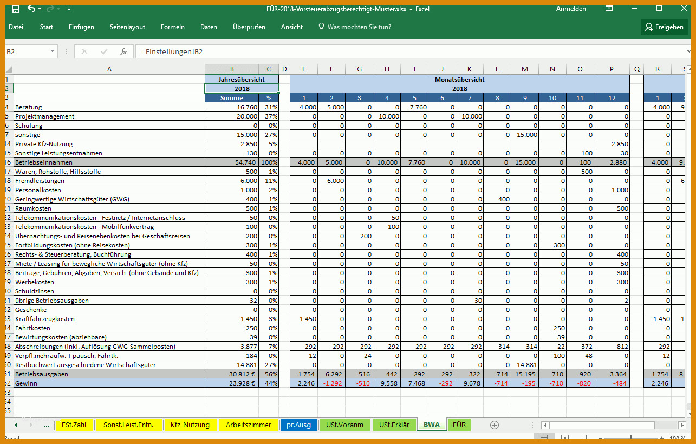Click the Undo arrow icon
The width and height of the screenshot is (696, 444).
(31, 9)
